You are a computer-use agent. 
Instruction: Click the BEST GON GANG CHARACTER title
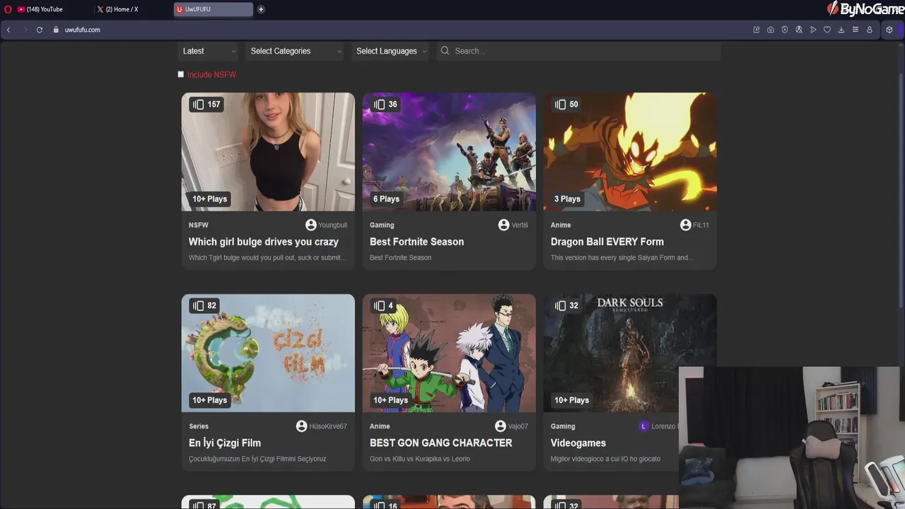pos(440,443)
